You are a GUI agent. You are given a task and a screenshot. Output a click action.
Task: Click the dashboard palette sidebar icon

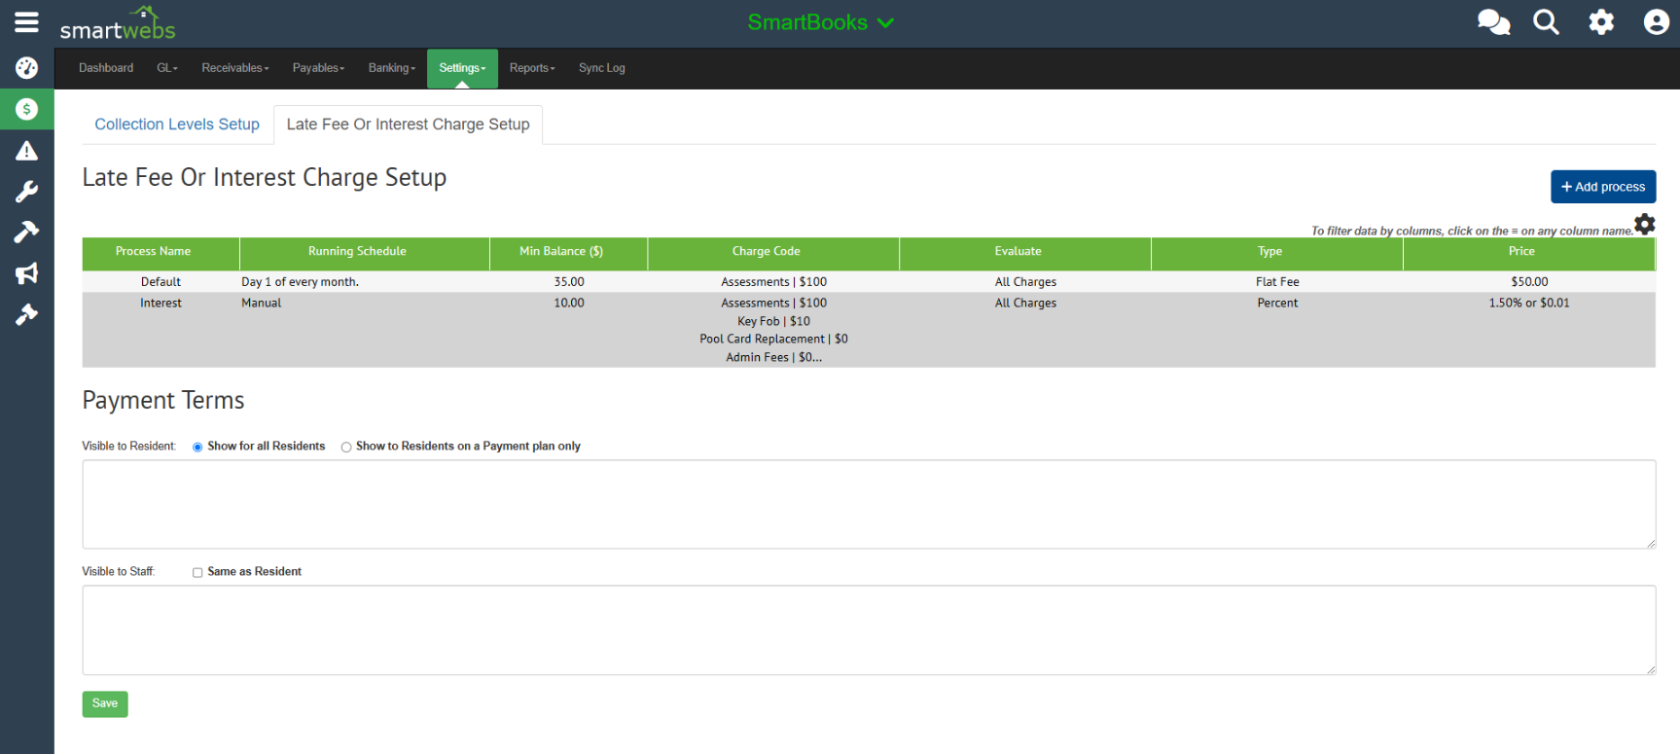click(x=26, y=67)
